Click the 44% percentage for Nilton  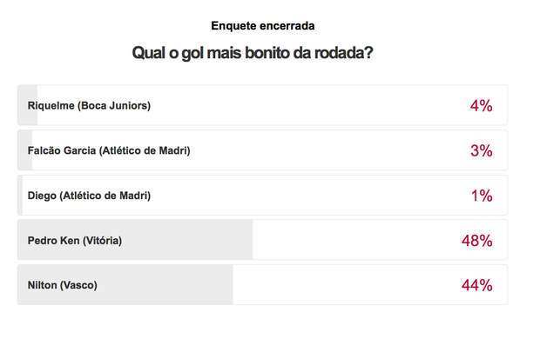[477, 285]
